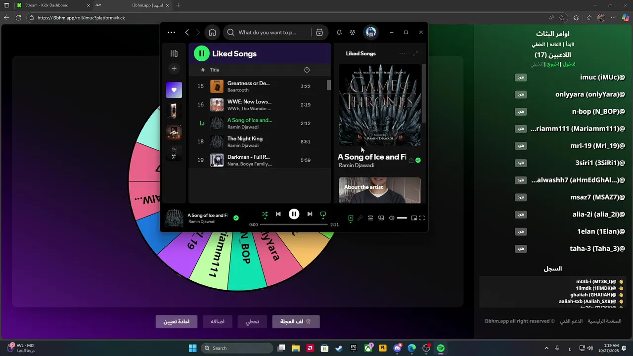Open الدعم الفني support link
Screen dimensions: 633x356
[x=571, y=321]
